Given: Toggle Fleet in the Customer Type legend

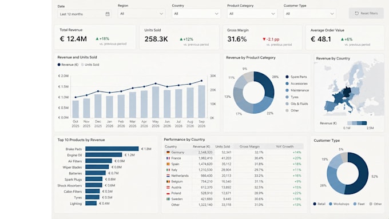Looking at the screenshot, I should [x=359, y=204].
